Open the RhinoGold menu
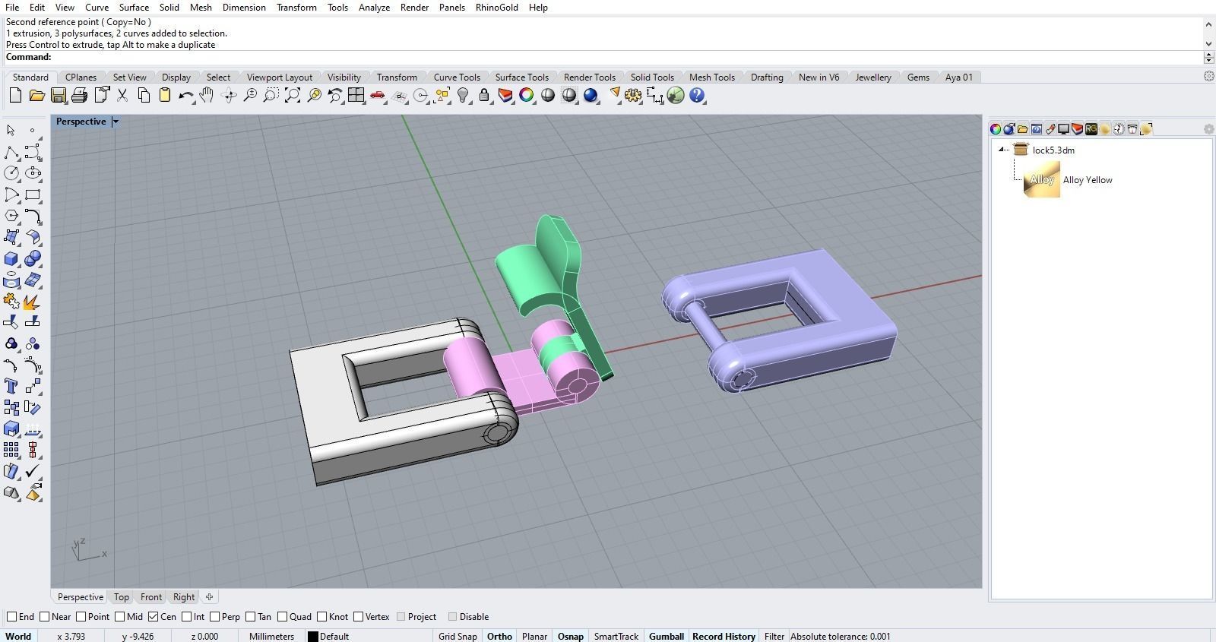Screen dimensions: 1216x642 496,7
